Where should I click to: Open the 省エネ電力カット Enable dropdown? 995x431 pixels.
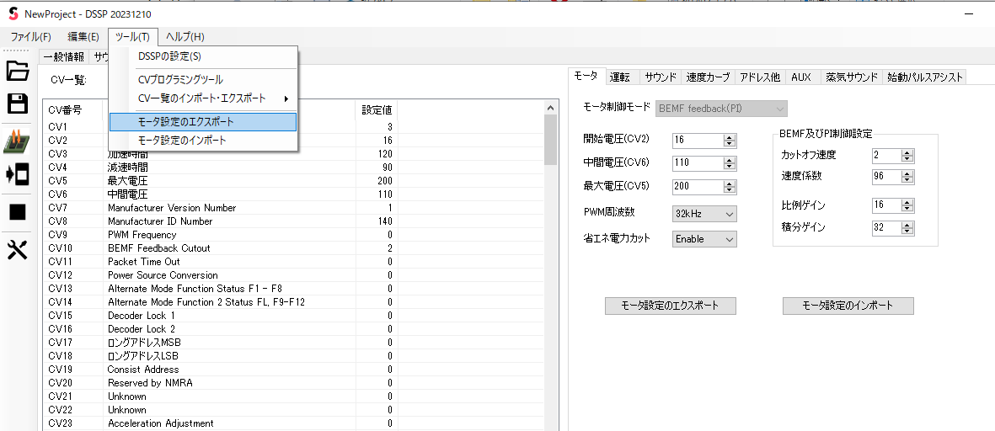(704, 239)
